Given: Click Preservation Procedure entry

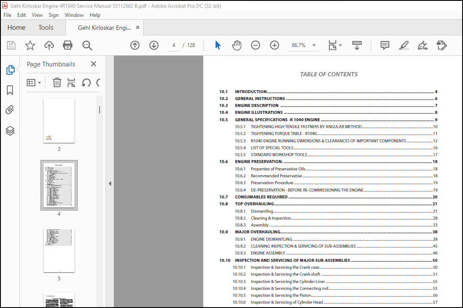Looking at the screenshot, I should tap(336, 183).
